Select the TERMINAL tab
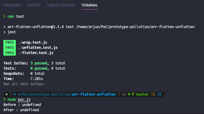This screenshot has width=204, height=114. pyautogui.click(x=90, y=5)
